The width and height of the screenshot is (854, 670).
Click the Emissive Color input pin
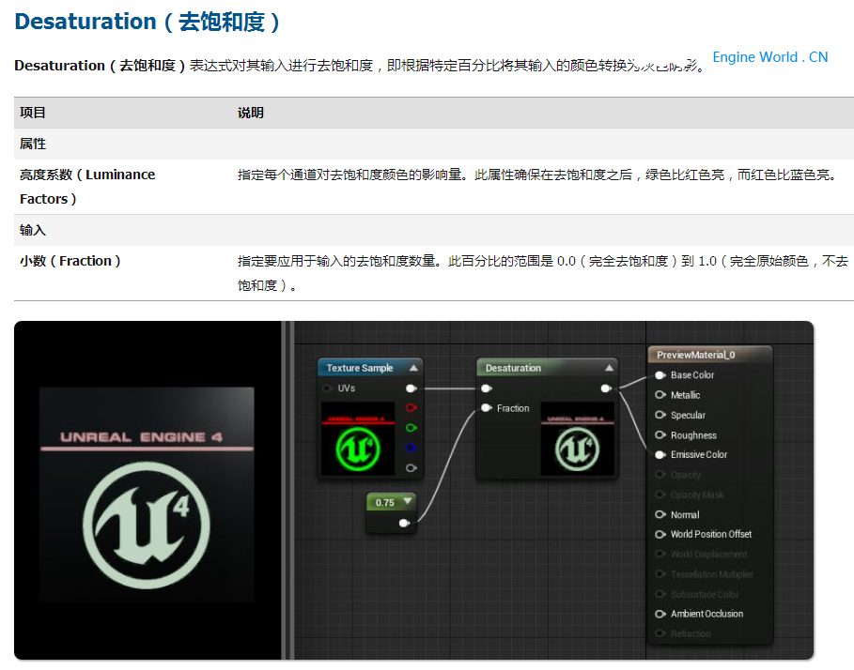(660, 455)
